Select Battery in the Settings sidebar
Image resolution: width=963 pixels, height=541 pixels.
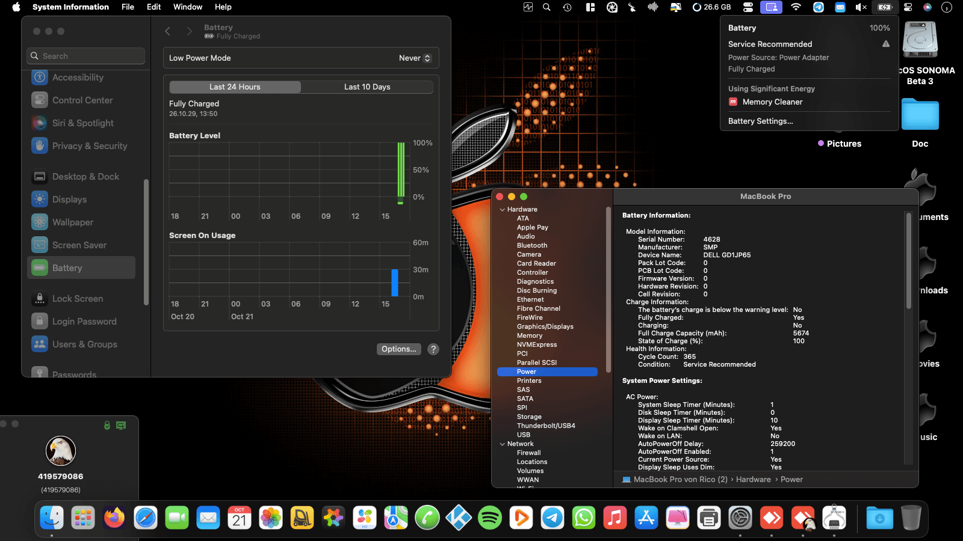[81, 268]
